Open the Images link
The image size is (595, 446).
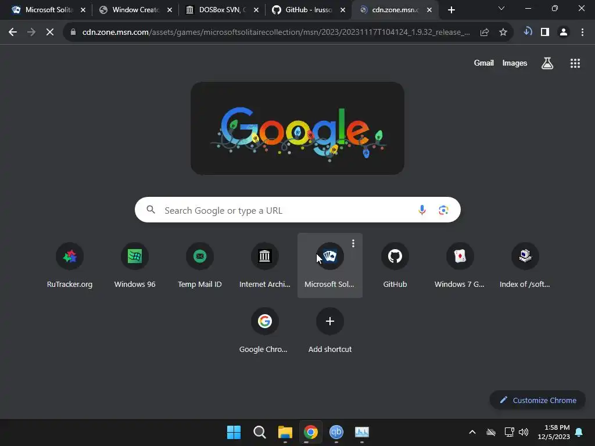pyautogui.click(x=515, y=63)
